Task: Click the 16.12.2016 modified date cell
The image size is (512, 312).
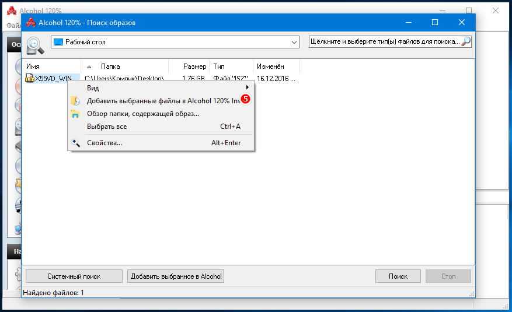Action: click(x=276, y=79)
